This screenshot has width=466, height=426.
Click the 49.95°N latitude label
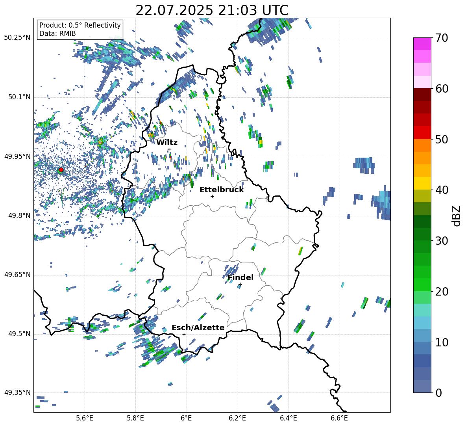[x=17, y=156]
